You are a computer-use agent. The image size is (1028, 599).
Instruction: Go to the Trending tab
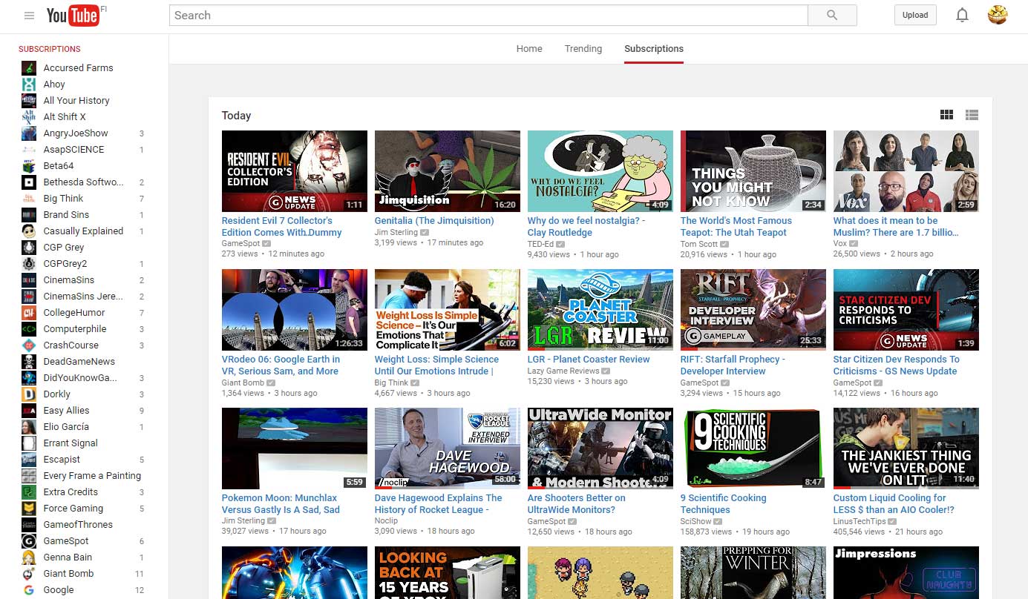coord(583,49)
